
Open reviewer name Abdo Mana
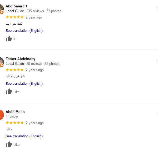pyautogui.click(x=15, y=112)
